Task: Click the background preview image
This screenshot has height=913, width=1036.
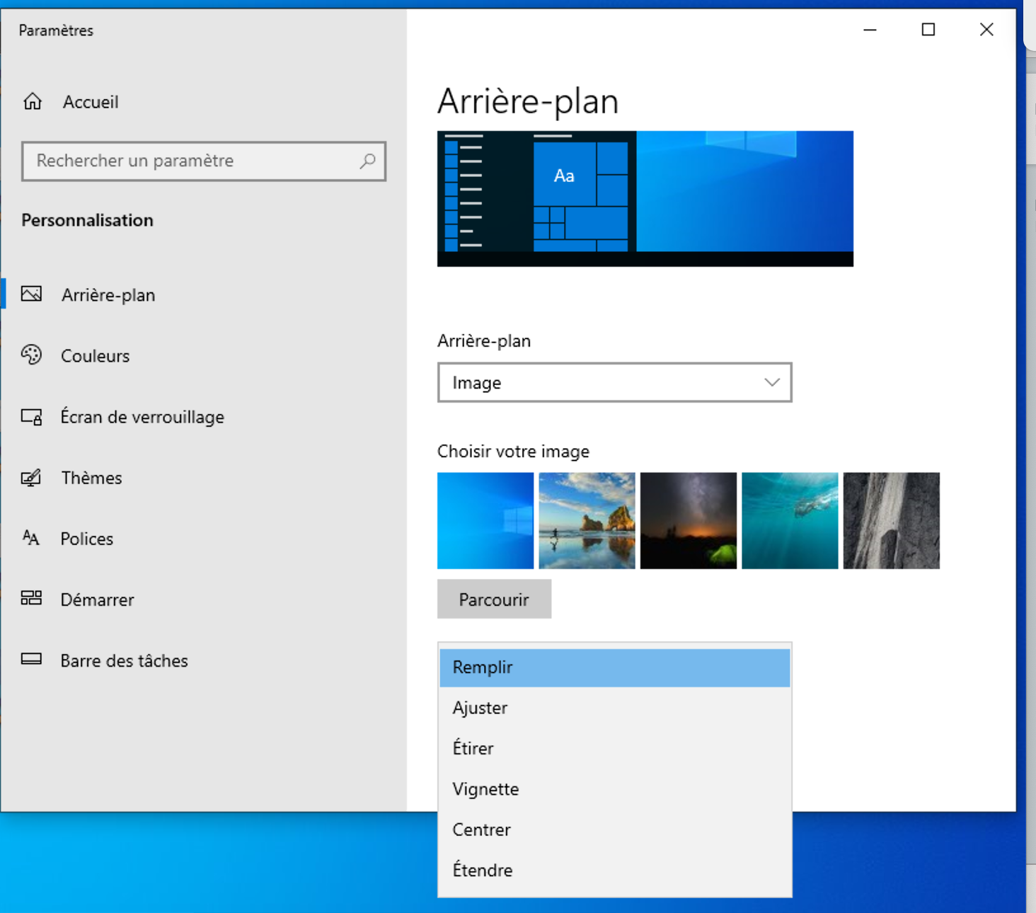Action: (645, 198)
